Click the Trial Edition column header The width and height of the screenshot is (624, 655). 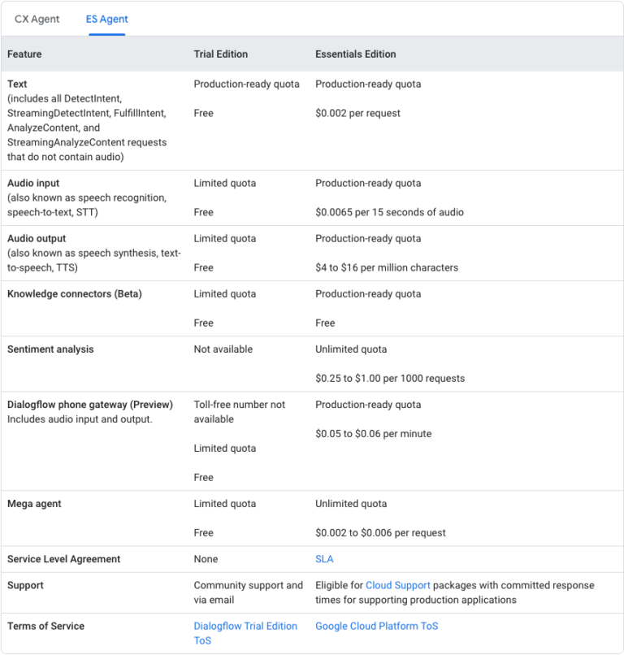click(221, 54)
